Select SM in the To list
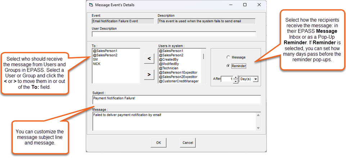 [x=95, y=59]
